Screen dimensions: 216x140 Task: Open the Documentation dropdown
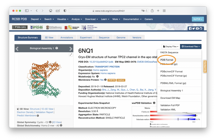(x=132, y=19)
